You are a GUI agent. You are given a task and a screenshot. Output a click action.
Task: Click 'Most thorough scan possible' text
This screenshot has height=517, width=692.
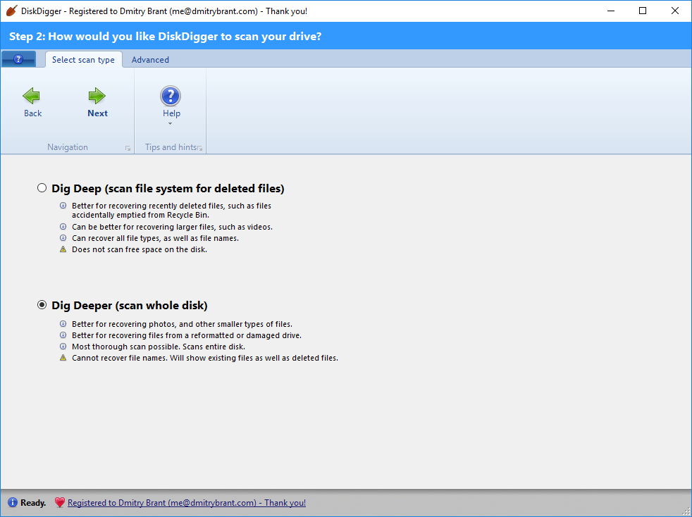[x=159, y=347]
